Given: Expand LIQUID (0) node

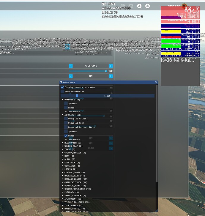Looking at the screenshot, I should click(63, 169).
